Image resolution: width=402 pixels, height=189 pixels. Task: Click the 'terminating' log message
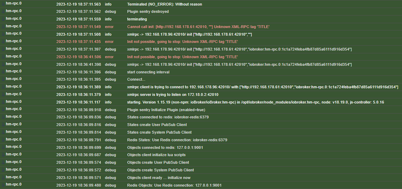coord(137,19)
